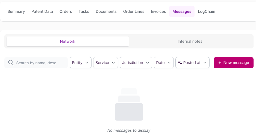Expand the Entity filter dropdown
Viewport: 256px width, 135px height.
[80, 63]
